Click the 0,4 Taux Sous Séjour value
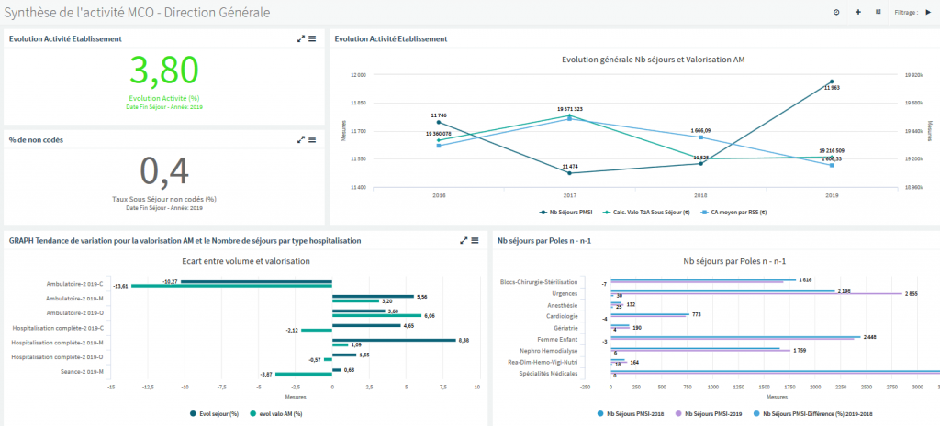Viewport: 940px width, 426px height. [165, 171]
